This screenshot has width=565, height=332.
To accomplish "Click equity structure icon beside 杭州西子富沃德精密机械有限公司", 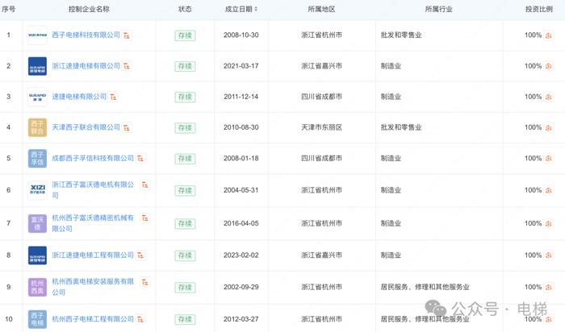I will [x=144, y=218].
